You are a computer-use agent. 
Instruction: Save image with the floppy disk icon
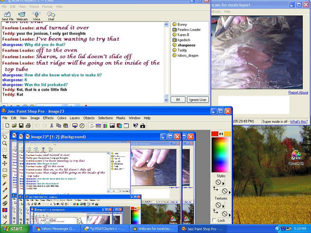tap(21, 126)
